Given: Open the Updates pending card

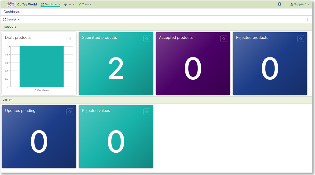Looking at the screenshot, I should [39, 137].
